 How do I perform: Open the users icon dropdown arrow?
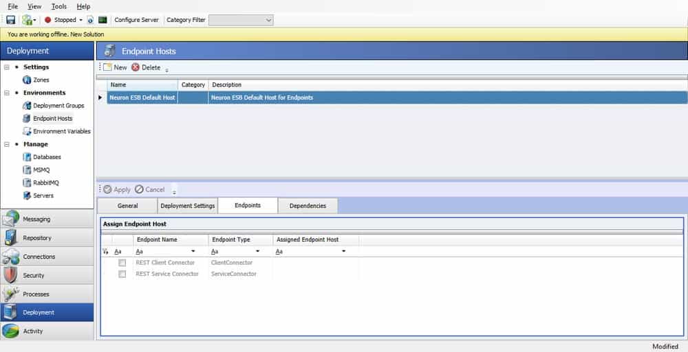[x=34, y=20]
